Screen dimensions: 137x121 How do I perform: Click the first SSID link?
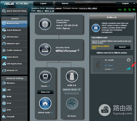point(40,11)
